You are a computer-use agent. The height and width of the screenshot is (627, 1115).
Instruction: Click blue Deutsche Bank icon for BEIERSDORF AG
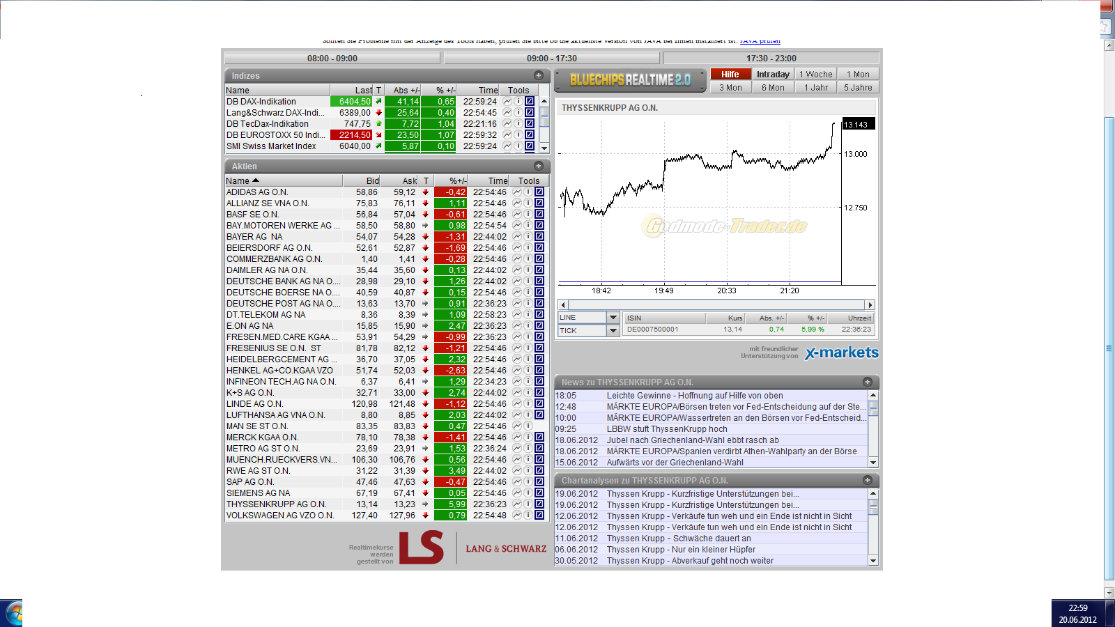539,248
